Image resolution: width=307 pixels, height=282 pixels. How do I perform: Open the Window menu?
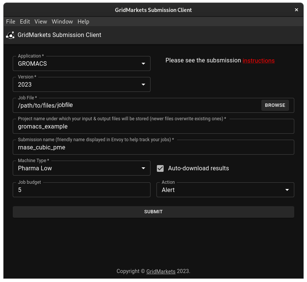point(62,22)
